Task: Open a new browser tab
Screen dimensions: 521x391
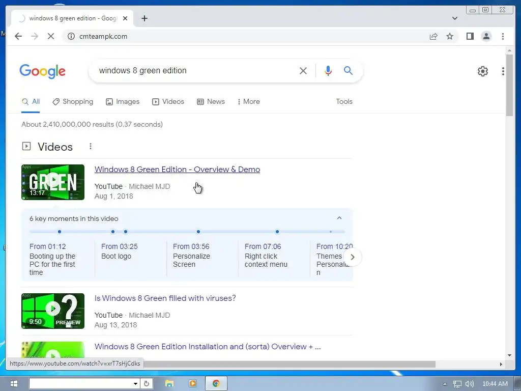Action: click(x=144, y=18)
